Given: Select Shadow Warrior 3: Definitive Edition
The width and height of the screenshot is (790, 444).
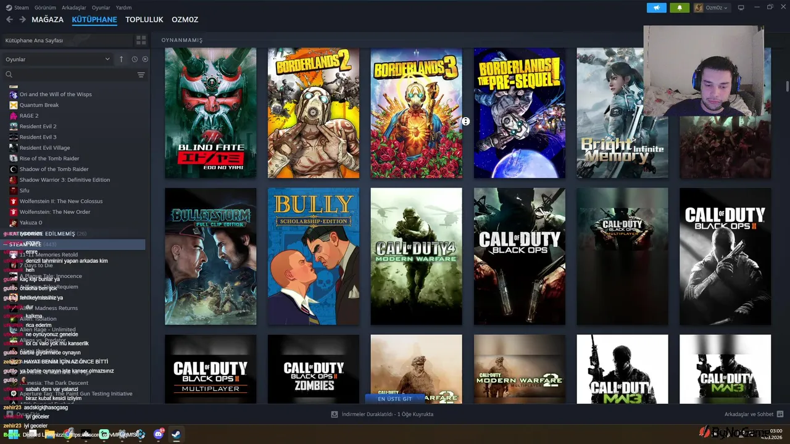Looking at the screenshot, I should point(65,180).
